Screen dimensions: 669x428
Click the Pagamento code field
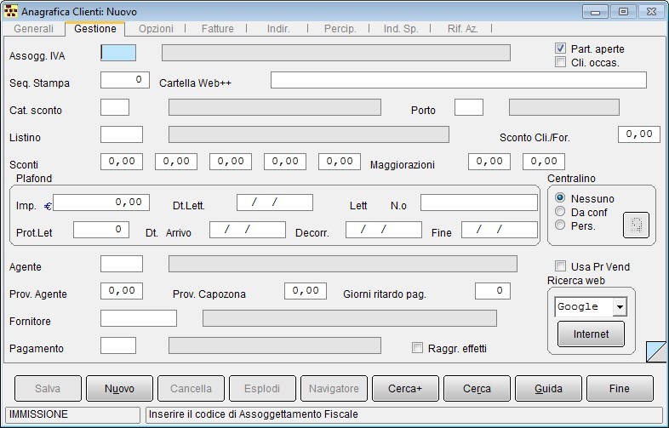coord(118,345)
